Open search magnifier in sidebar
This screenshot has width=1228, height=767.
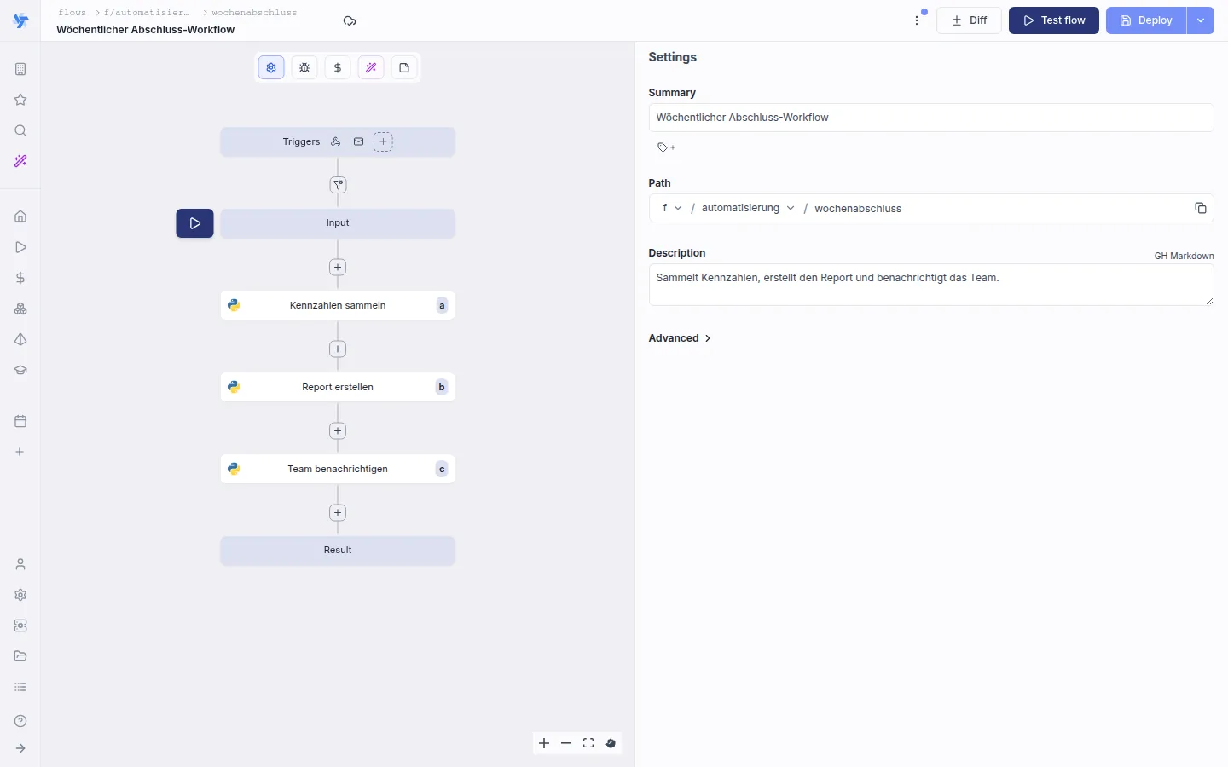click(x=20, y=130)
